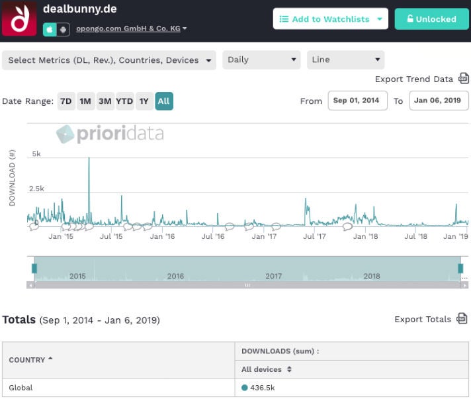
Task: Open the Line chart type dropdown
Action: (346, 60)
